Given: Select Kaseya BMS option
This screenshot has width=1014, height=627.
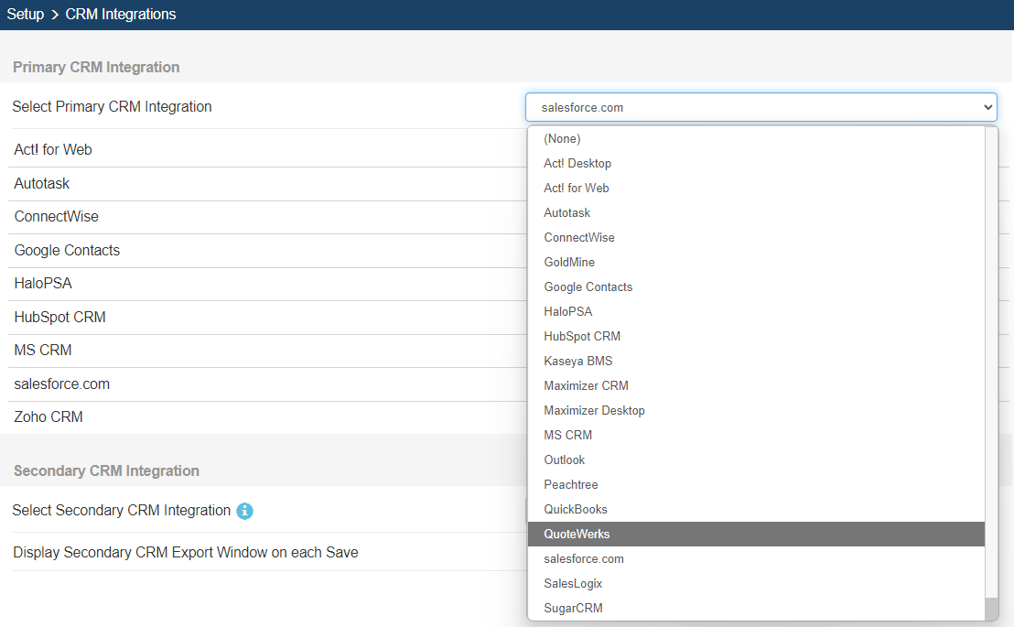Looking at the screenshot, I should coord(577,361).
